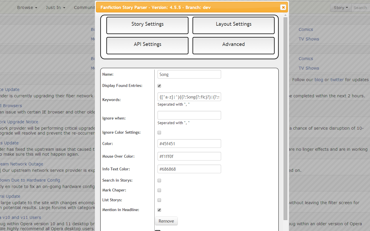Close the Fanfiction Story Parser dialog
The image size is (370, 231).
283,7
